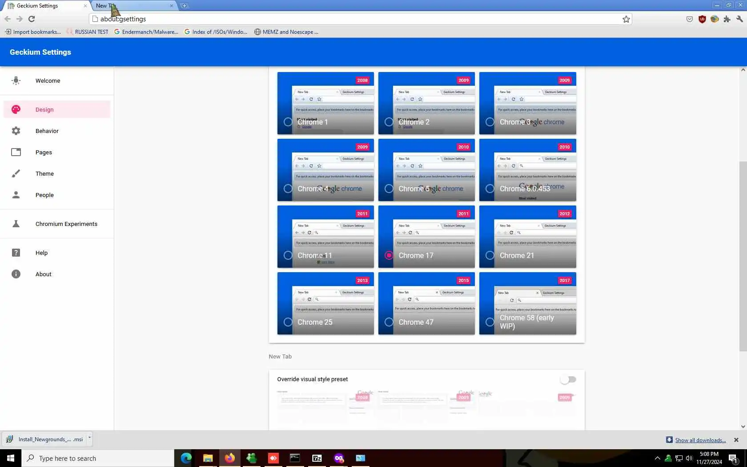Open the Help question mark icon
747x467 pixels.
pyautogui.click(x=16, y=253)
